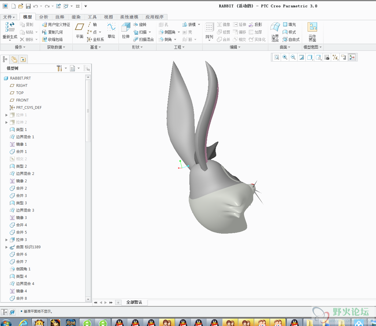Start the 草绘 sketch tool
This screenshot has height=326, width=376.
pyautogui.click(x=111, y=31)
